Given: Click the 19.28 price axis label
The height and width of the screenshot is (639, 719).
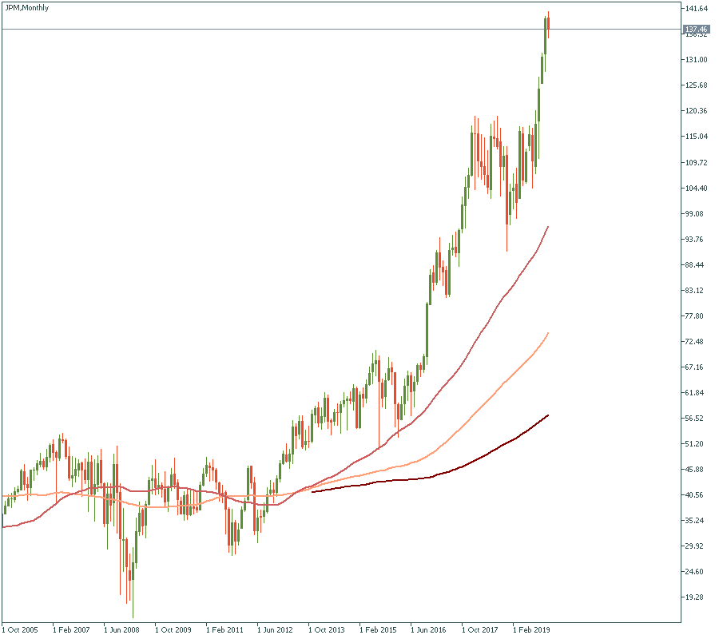Looking at the screenshot, I should (697, 597).
